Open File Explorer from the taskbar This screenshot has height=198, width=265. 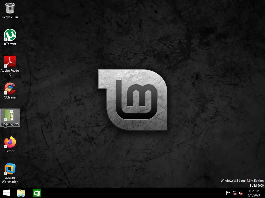coord(21,193)
